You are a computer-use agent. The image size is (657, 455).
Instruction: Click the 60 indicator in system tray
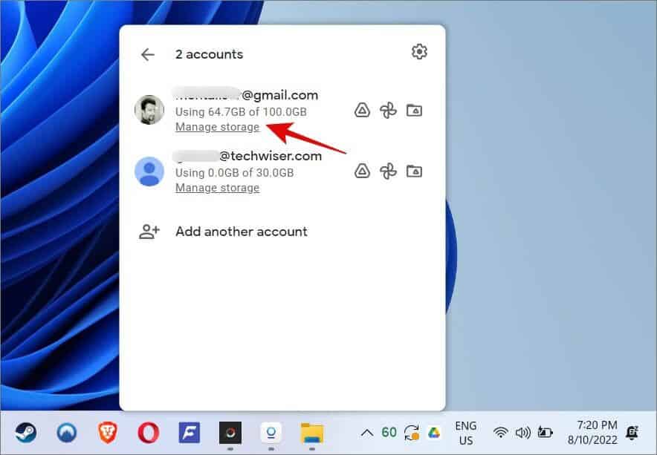pos(389,432)
